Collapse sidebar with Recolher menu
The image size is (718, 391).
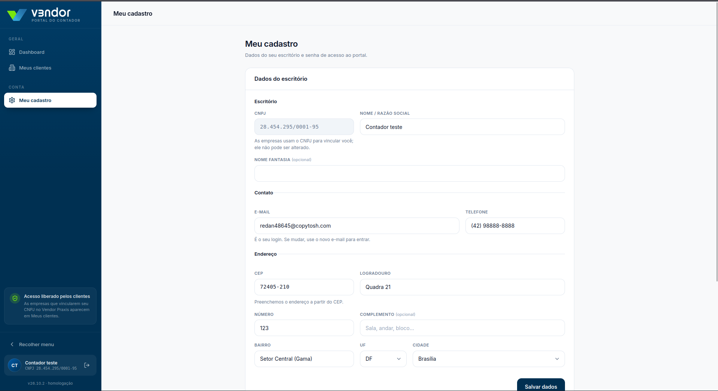tap(50, 344)
